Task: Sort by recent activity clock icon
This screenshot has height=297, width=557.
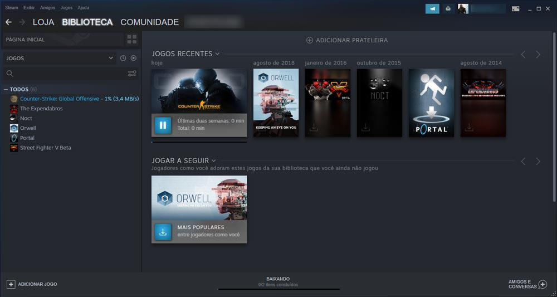Action: [x=123, y=58]
